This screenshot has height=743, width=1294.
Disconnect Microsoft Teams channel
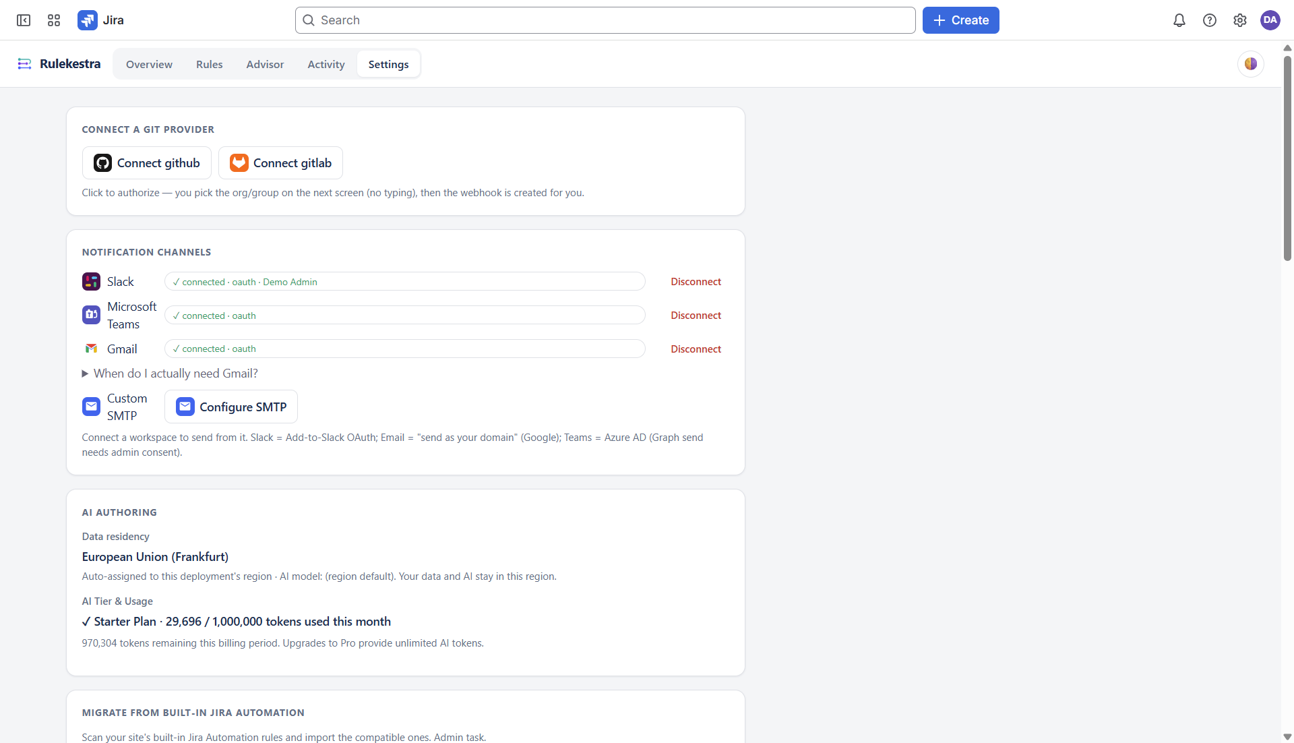tap(696, 316)
